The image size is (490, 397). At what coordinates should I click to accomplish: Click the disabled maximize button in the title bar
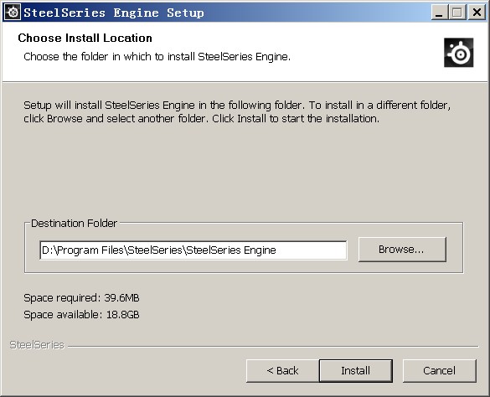point(457,13)
